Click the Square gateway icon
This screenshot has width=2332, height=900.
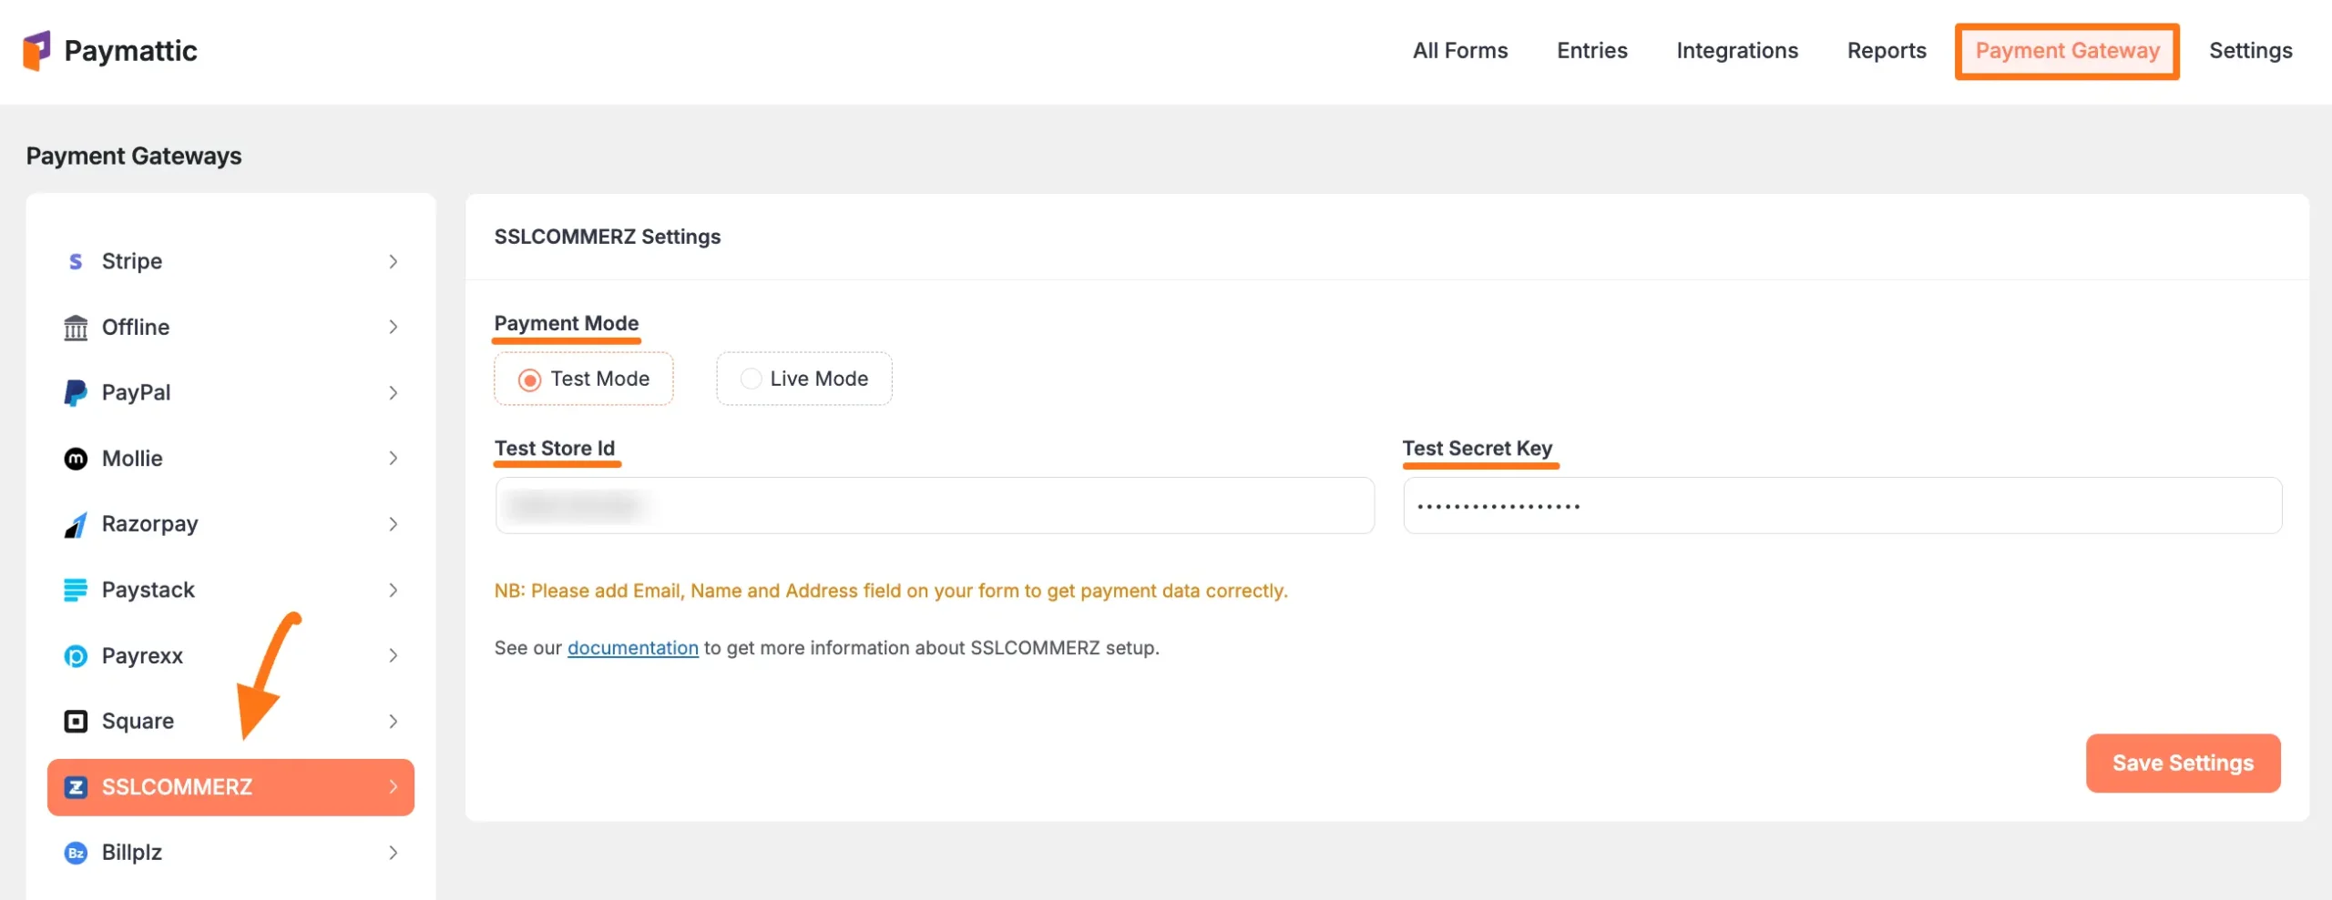75,720
